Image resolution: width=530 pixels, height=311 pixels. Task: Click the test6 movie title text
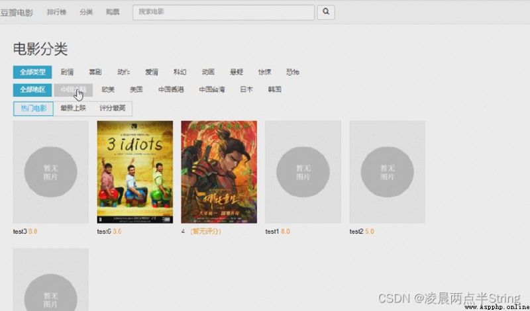(104, 232)
